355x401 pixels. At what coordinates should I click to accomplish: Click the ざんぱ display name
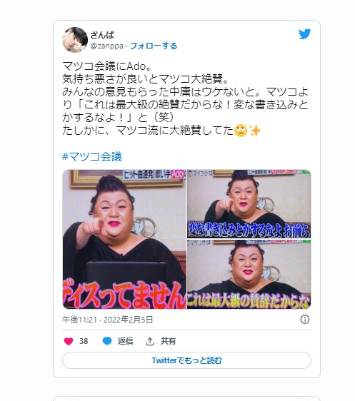pos(102,35)
